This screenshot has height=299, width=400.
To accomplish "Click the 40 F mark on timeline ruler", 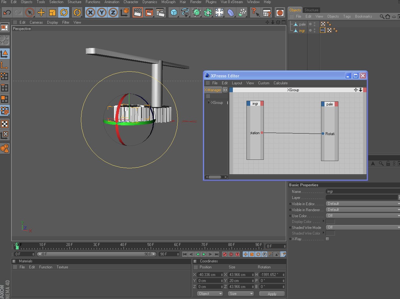I will 123,245.
